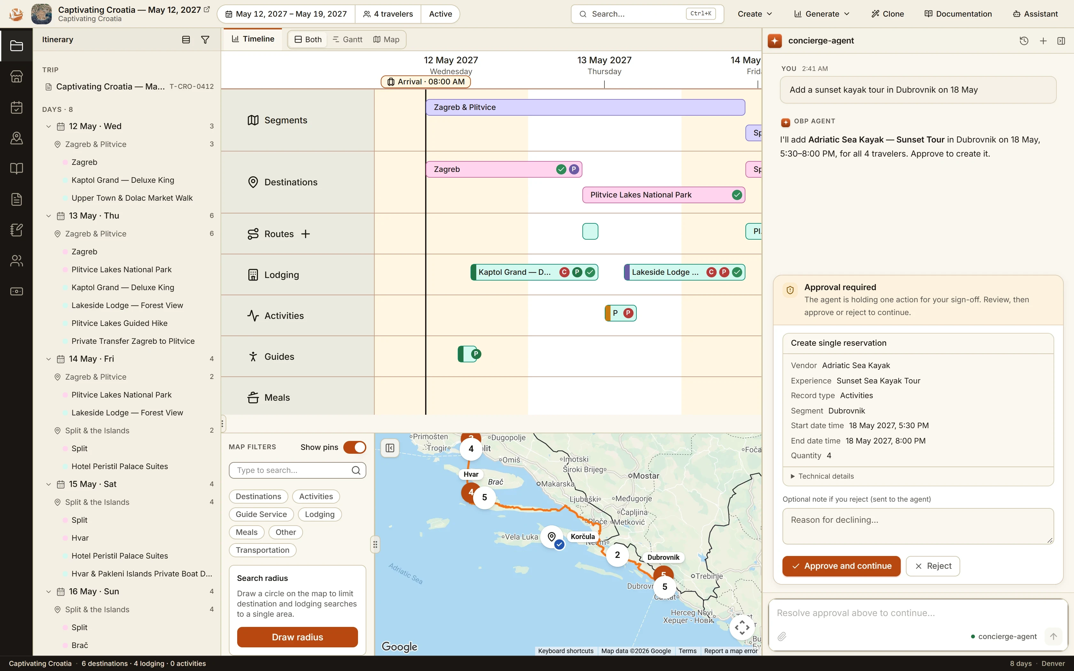Collapse the 15 May · Sat day
Image resolution: width=1074 pixels, height=671 pixels.
(x=48, y=484)
